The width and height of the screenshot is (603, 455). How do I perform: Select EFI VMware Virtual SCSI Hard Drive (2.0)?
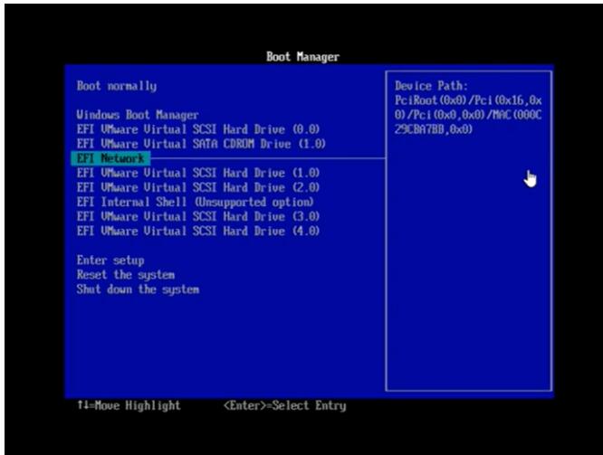[x=198, y=187]
